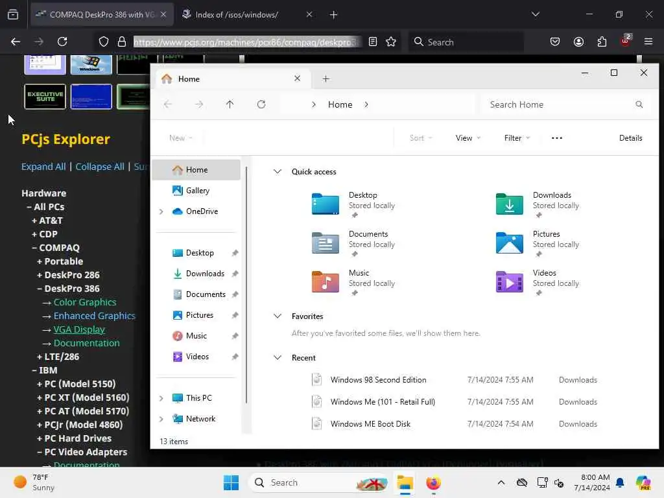Bookmark this page with star icon
Viewport: 664px width, 498px height.
click(x=391, y=41)
